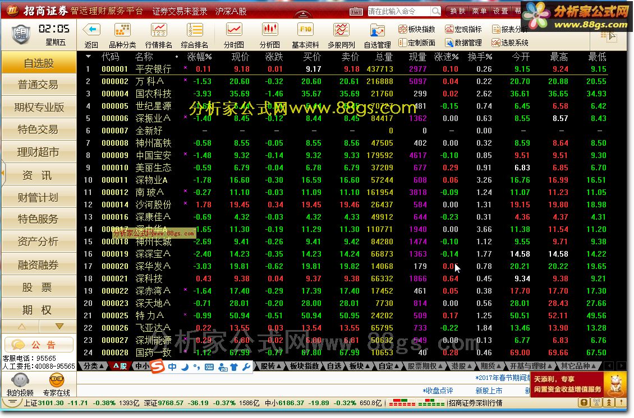Focus the 请在此输入命令 command box
Screen dimensions: 634x418
click(x=398, y=11)
